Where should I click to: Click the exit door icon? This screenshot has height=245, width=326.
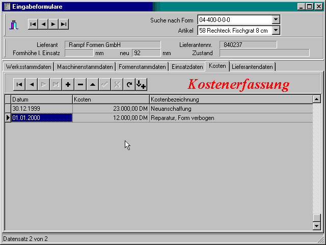(x=14, y=24)
